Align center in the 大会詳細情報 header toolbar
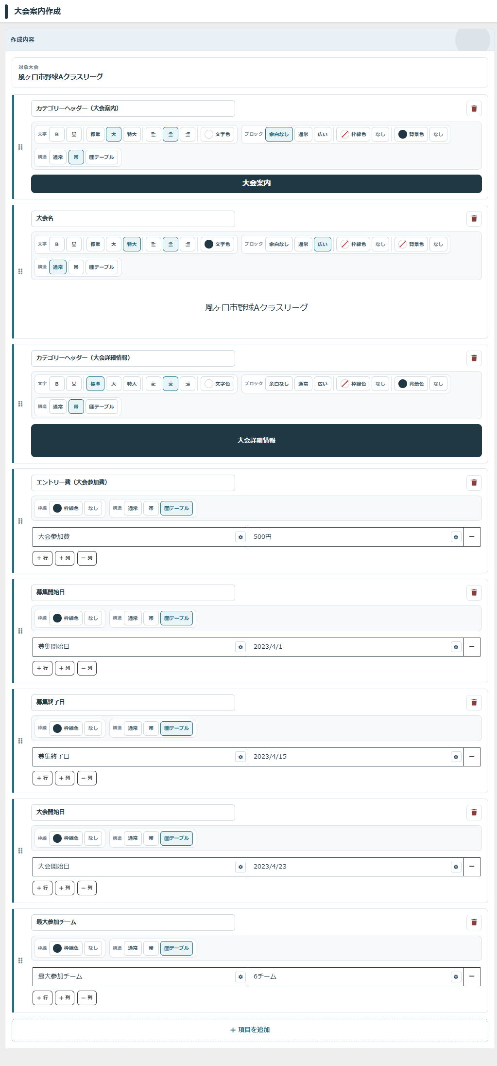Viewport: 497px width, 1066px height. [x=171, y=384]
